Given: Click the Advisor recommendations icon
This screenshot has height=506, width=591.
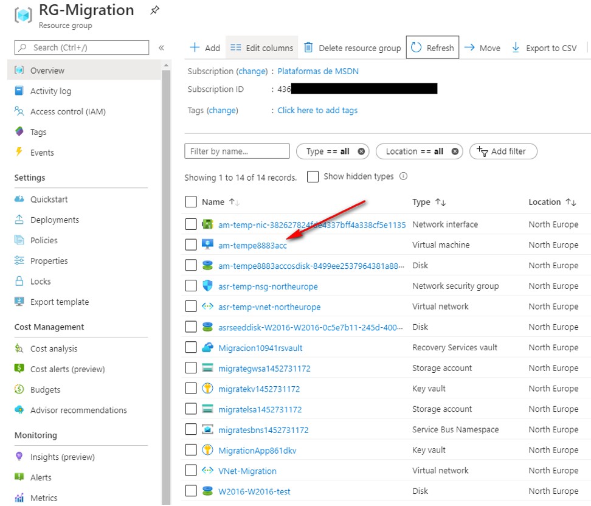Looking at the screenshot, I should [x=19, y=409].
